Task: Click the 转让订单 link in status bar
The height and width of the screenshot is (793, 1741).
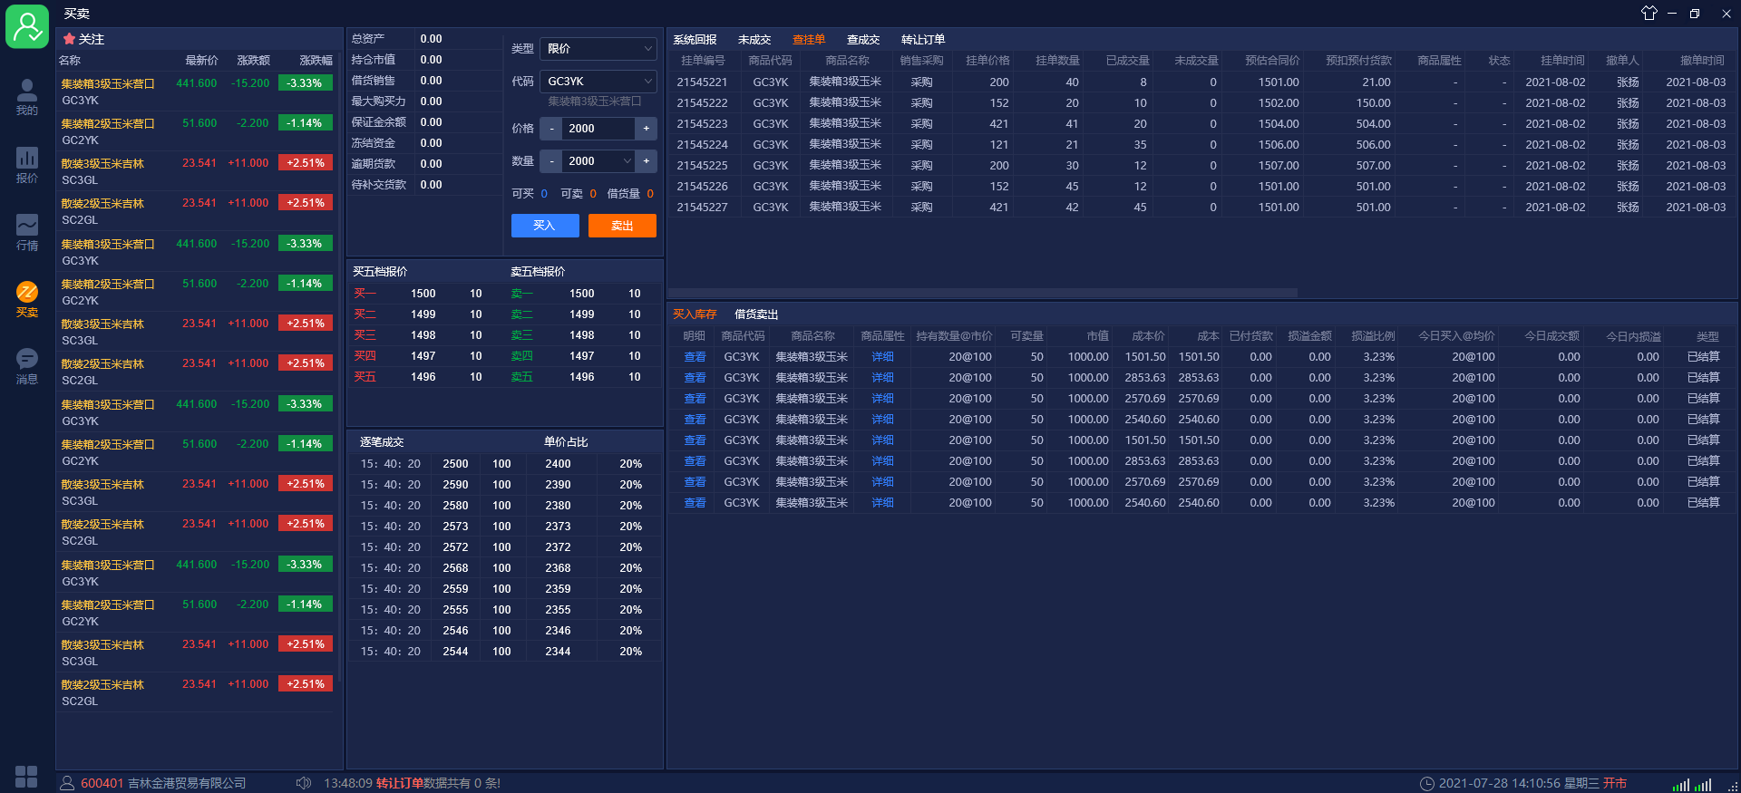Action: 399,783
